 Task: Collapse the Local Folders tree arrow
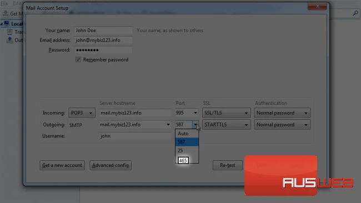(2, 24)
